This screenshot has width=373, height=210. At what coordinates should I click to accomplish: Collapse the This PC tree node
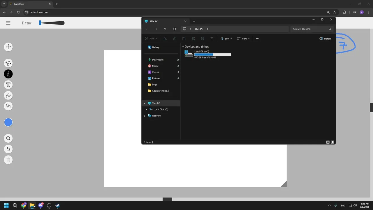[145, 103]
